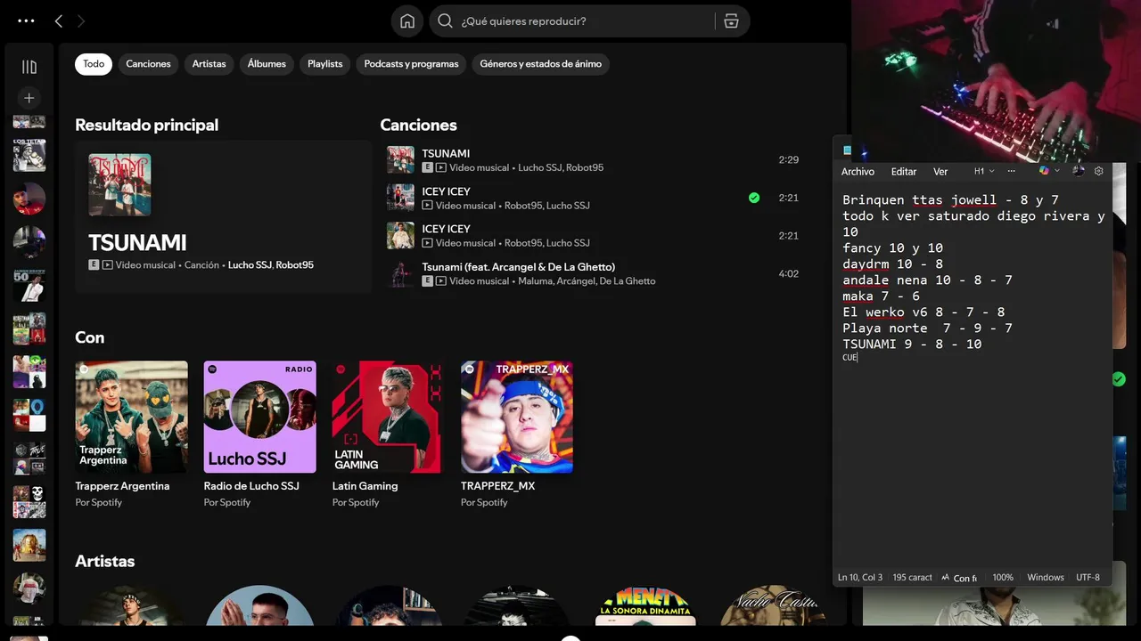Click the Lucho SSJ link in main result

point(250,265)
